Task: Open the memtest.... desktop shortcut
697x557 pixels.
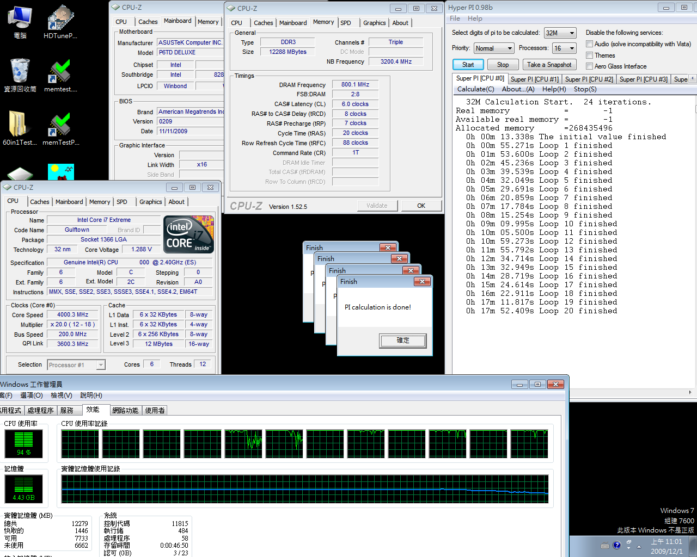Action: [x=60, y=75]
